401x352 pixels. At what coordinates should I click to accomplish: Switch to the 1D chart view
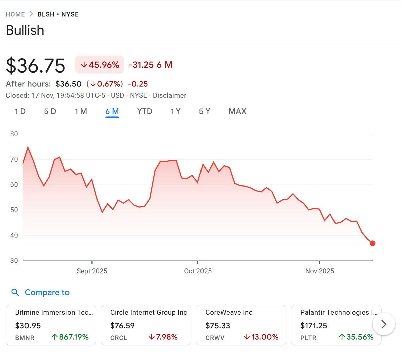(20, 111)
